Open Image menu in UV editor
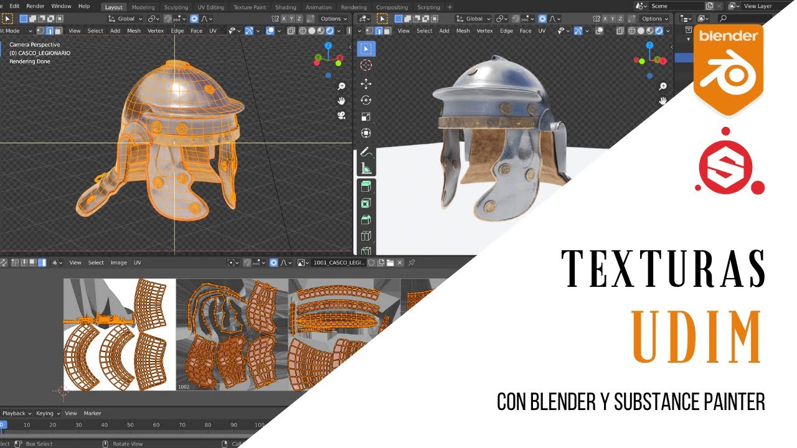The height and width of the screenshot is (448, 797). click(118, 263)
